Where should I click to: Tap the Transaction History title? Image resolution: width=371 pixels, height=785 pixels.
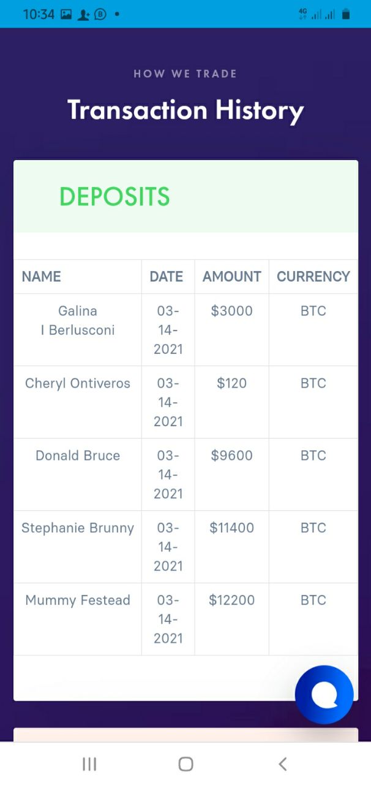(185, 110)
